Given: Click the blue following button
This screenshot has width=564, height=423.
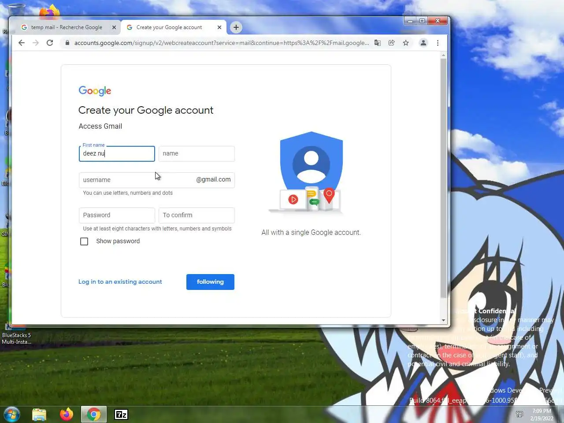Looking at the screenshot, I should pos(210,282).
